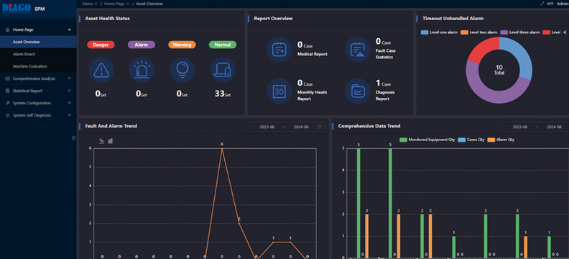Viewport: 569px width, 259px height.
Task: Set Comprehensive trend end date 2024-08
Action: pos(554,127)
